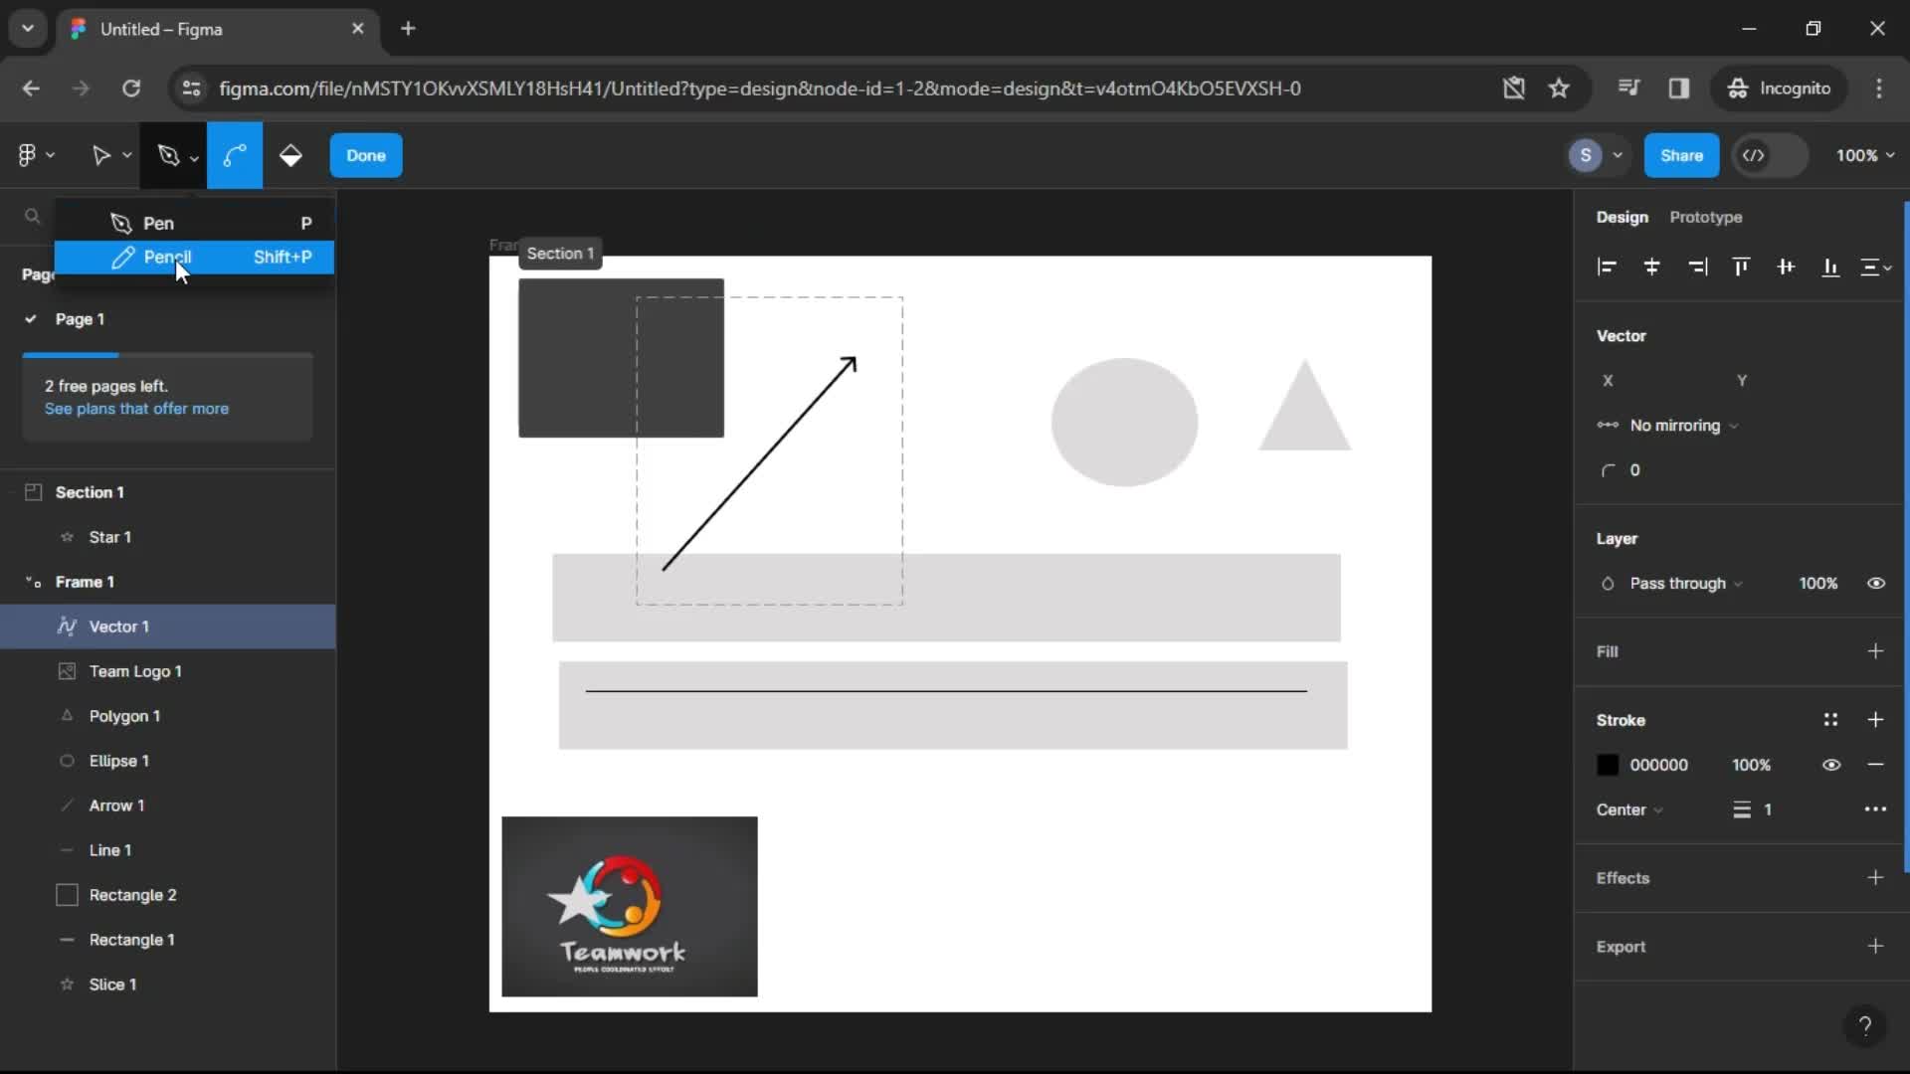Select the Pencil tool
The height and width of the screenshot is (1074, 1910).
point(168,257)
